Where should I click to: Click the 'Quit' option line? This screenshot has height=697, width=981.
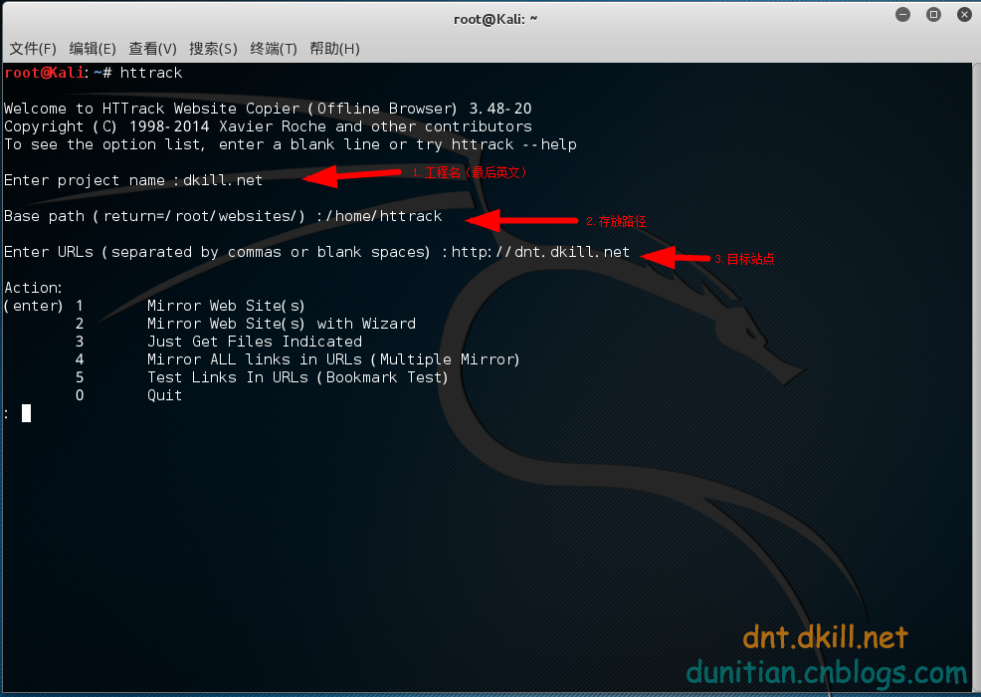coord(164,395)
